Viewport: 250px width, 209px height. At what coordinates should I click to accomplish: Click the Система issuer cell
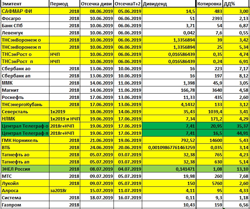click(25, 198)
